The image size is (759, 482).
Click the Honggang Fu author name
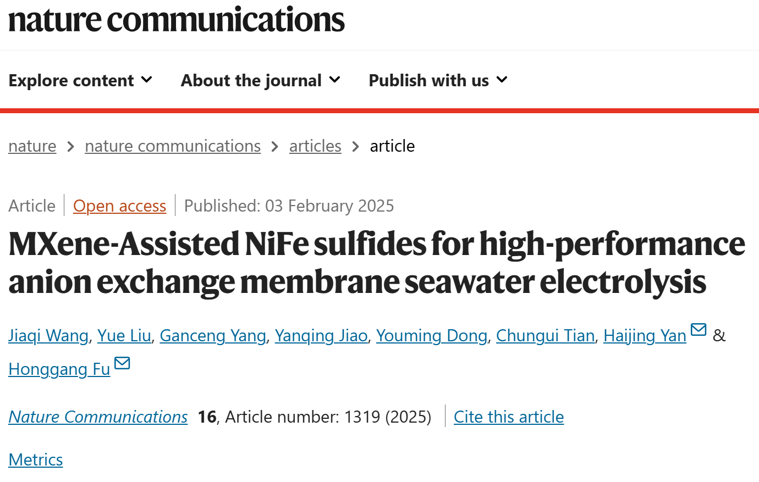tap(59, 369)
